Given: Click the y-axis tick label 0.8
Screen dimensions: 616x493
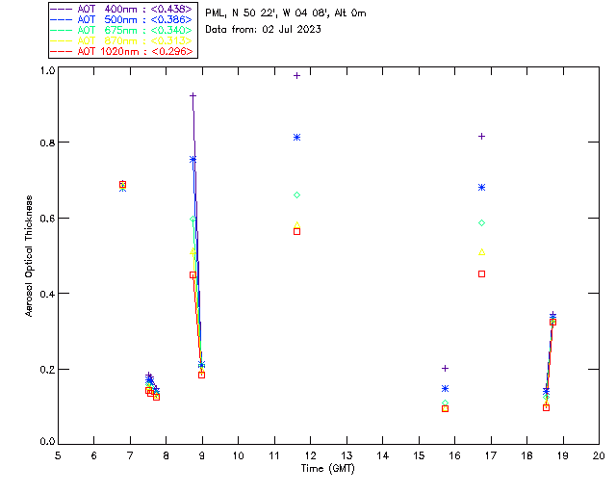Looking at the screenshot, I should pos(47,143).
